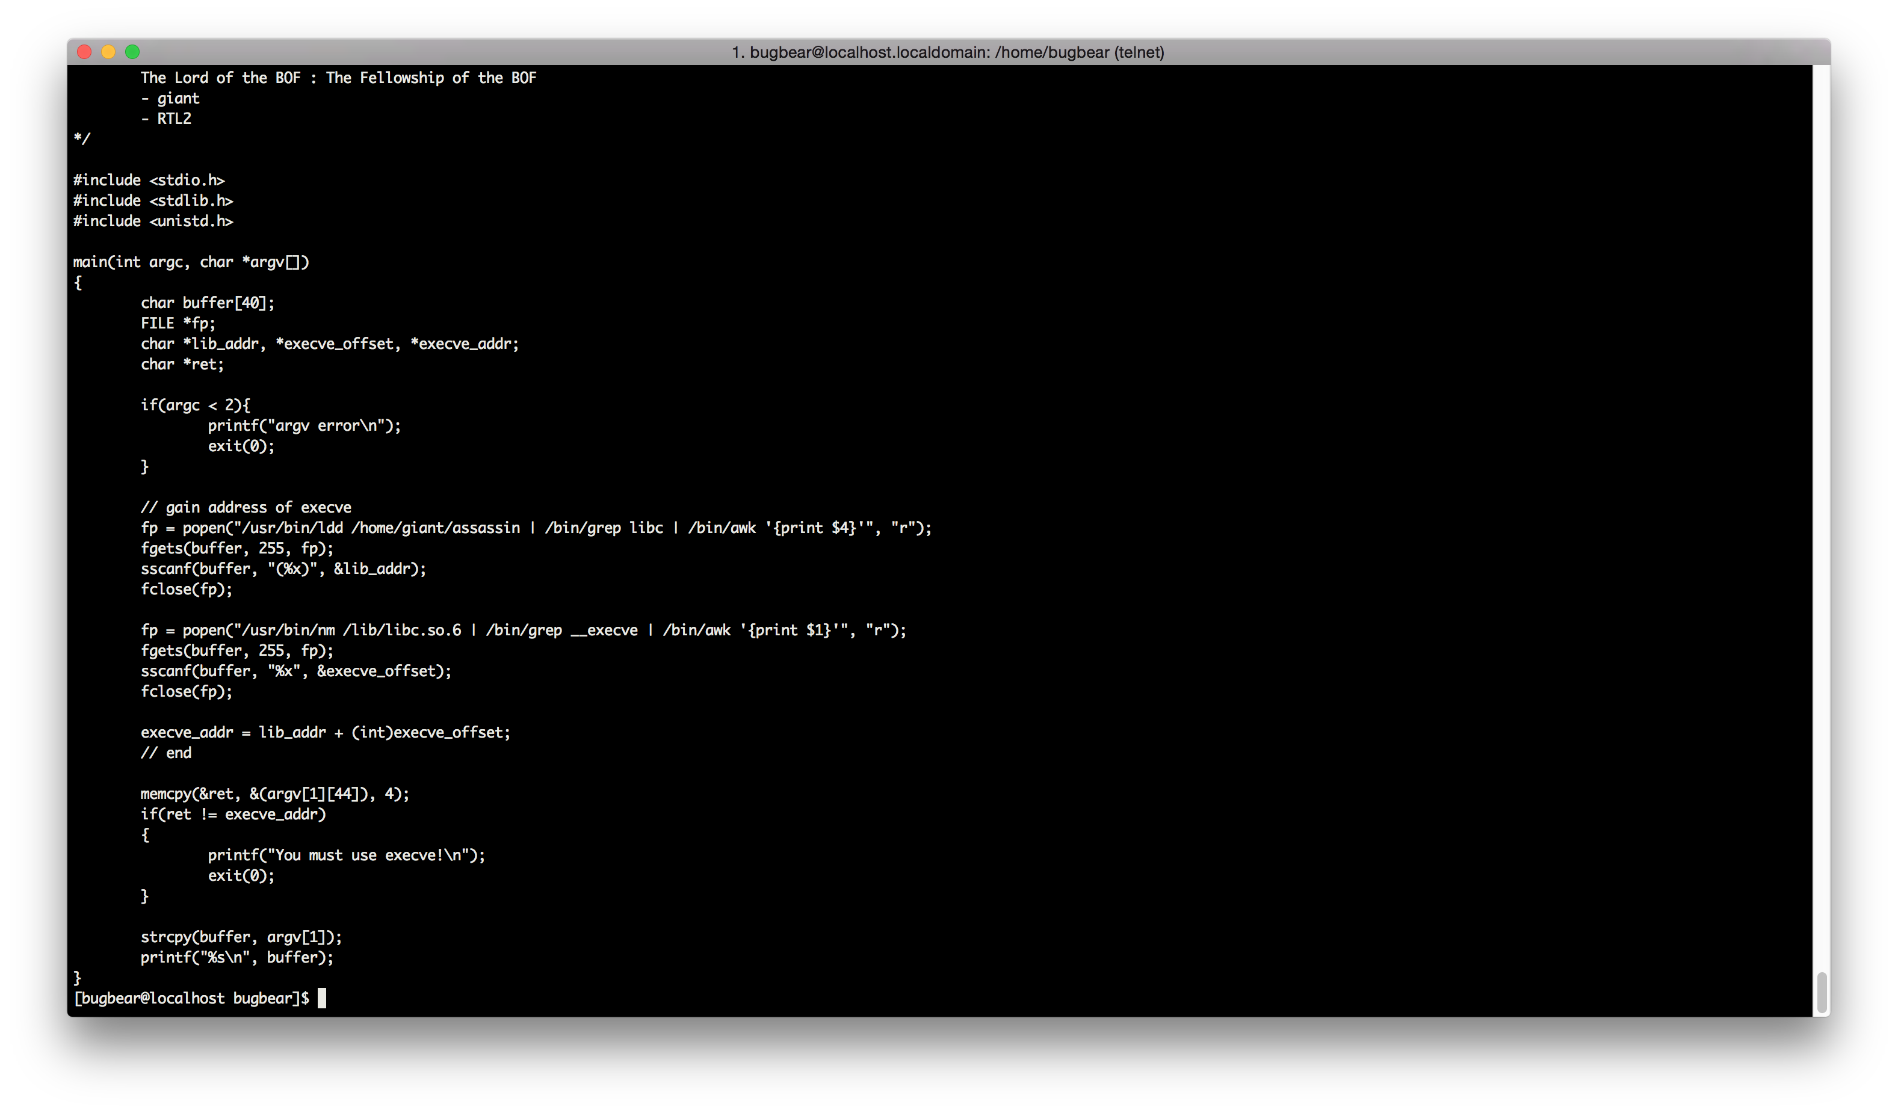Screen dimensions: 1898x1113
Task: Click the first popen line with /usr/bin/ldd
Action: tap(536, 528)
